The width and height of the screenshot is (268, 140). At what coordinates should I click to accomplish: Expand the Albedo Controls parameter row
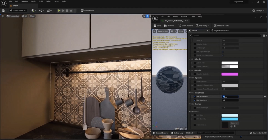[192, 67]
